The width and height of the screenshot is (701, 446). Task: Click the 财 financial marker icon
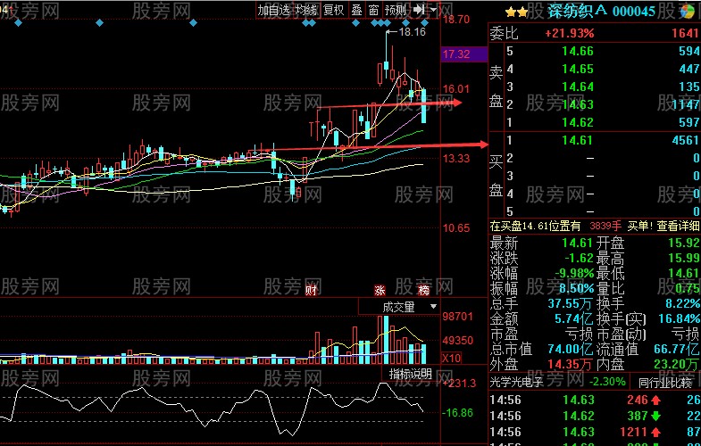[312, 291]
